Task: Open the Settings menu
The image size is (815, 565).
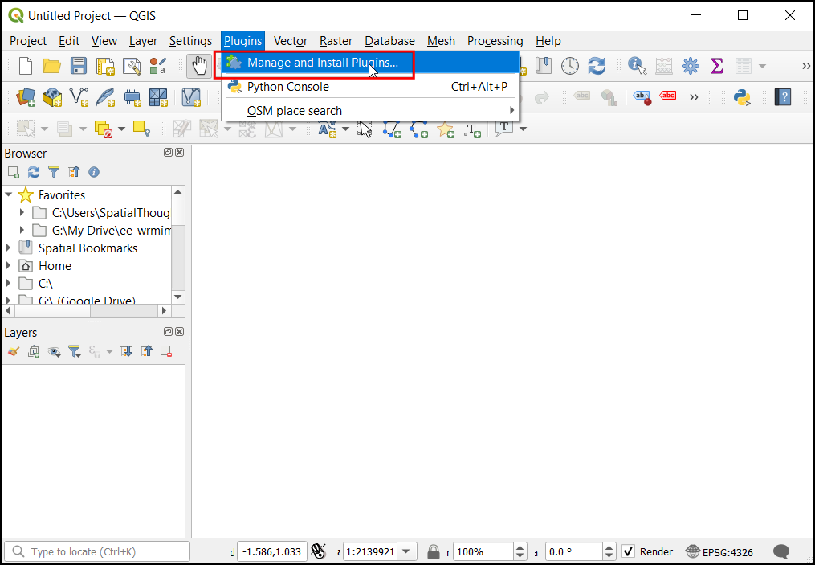Action: pyautogui.click(x=191, y=40)
